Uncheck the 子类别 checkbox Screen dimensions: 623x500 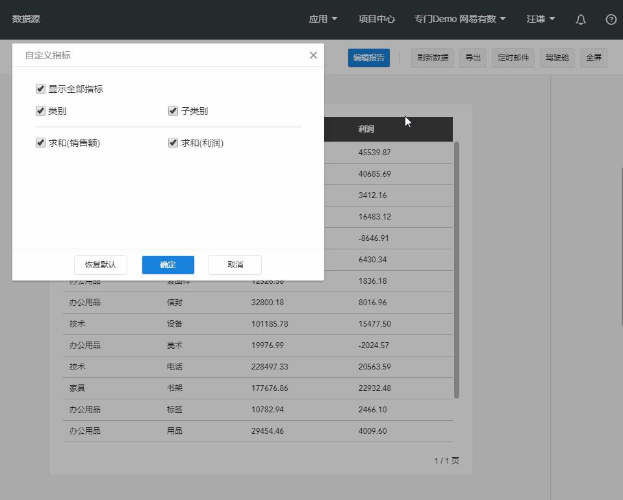(x=173, y=111)
